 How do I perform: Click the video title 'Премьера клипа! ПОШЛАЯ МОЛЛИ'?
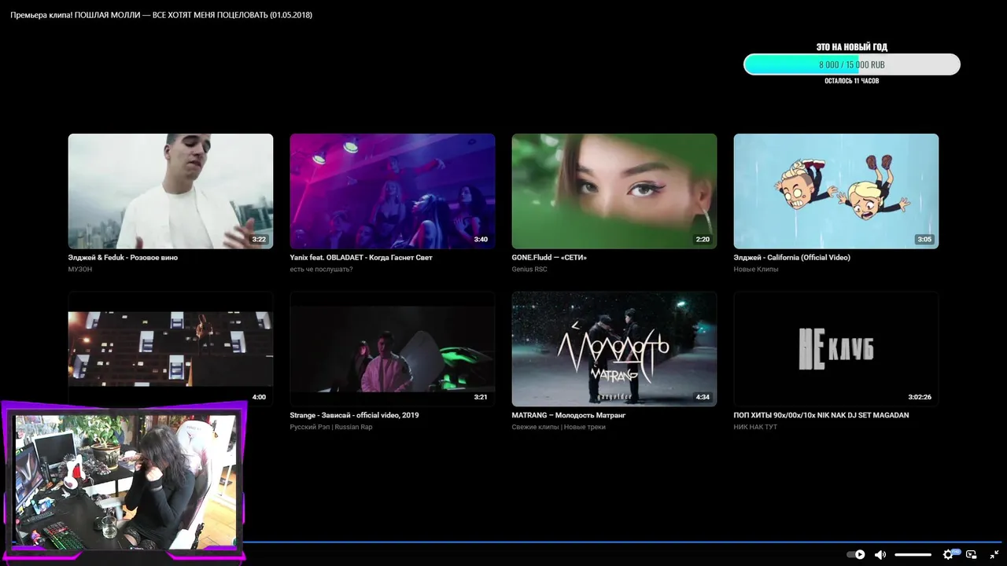(161, 15)
